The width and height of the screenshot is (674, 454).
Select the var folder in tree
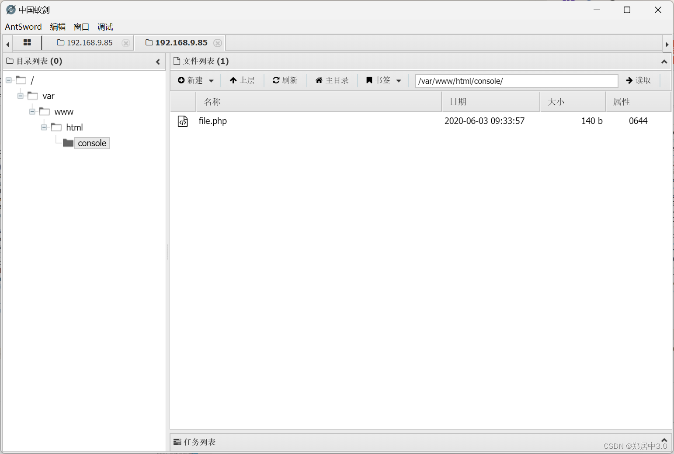[49, 96]
